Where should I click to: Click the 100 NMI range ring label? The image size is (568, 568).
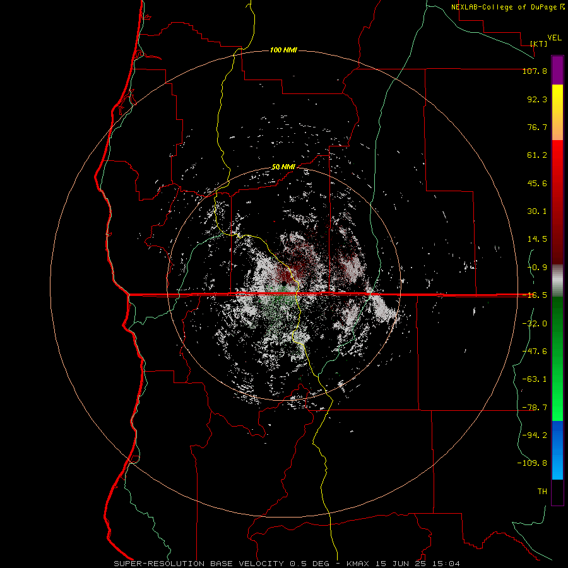point(283,50)
